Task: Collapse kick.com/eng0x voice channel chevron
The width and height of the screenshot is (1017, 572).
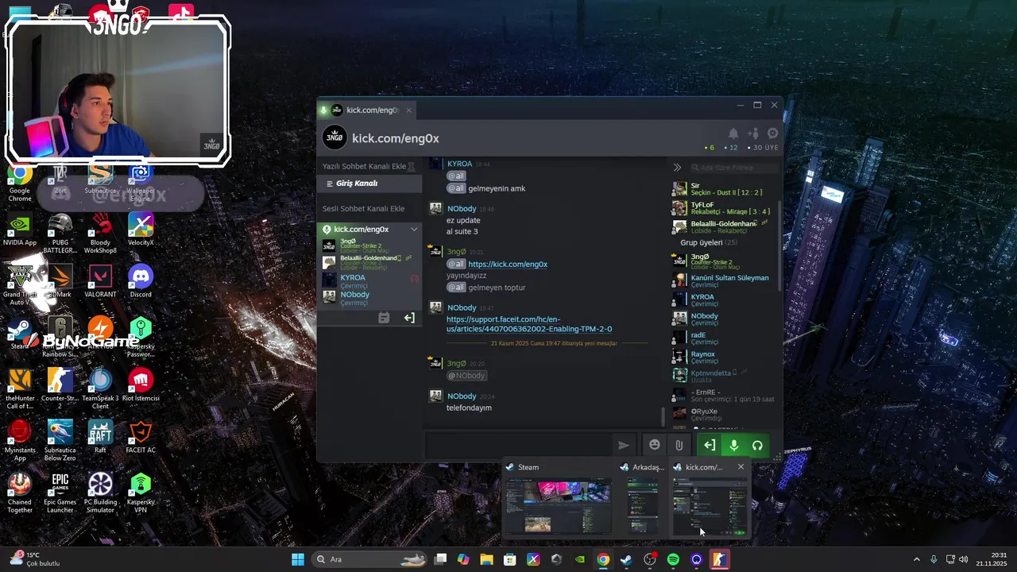Action: pyautogui.click(x=414, y=230)
